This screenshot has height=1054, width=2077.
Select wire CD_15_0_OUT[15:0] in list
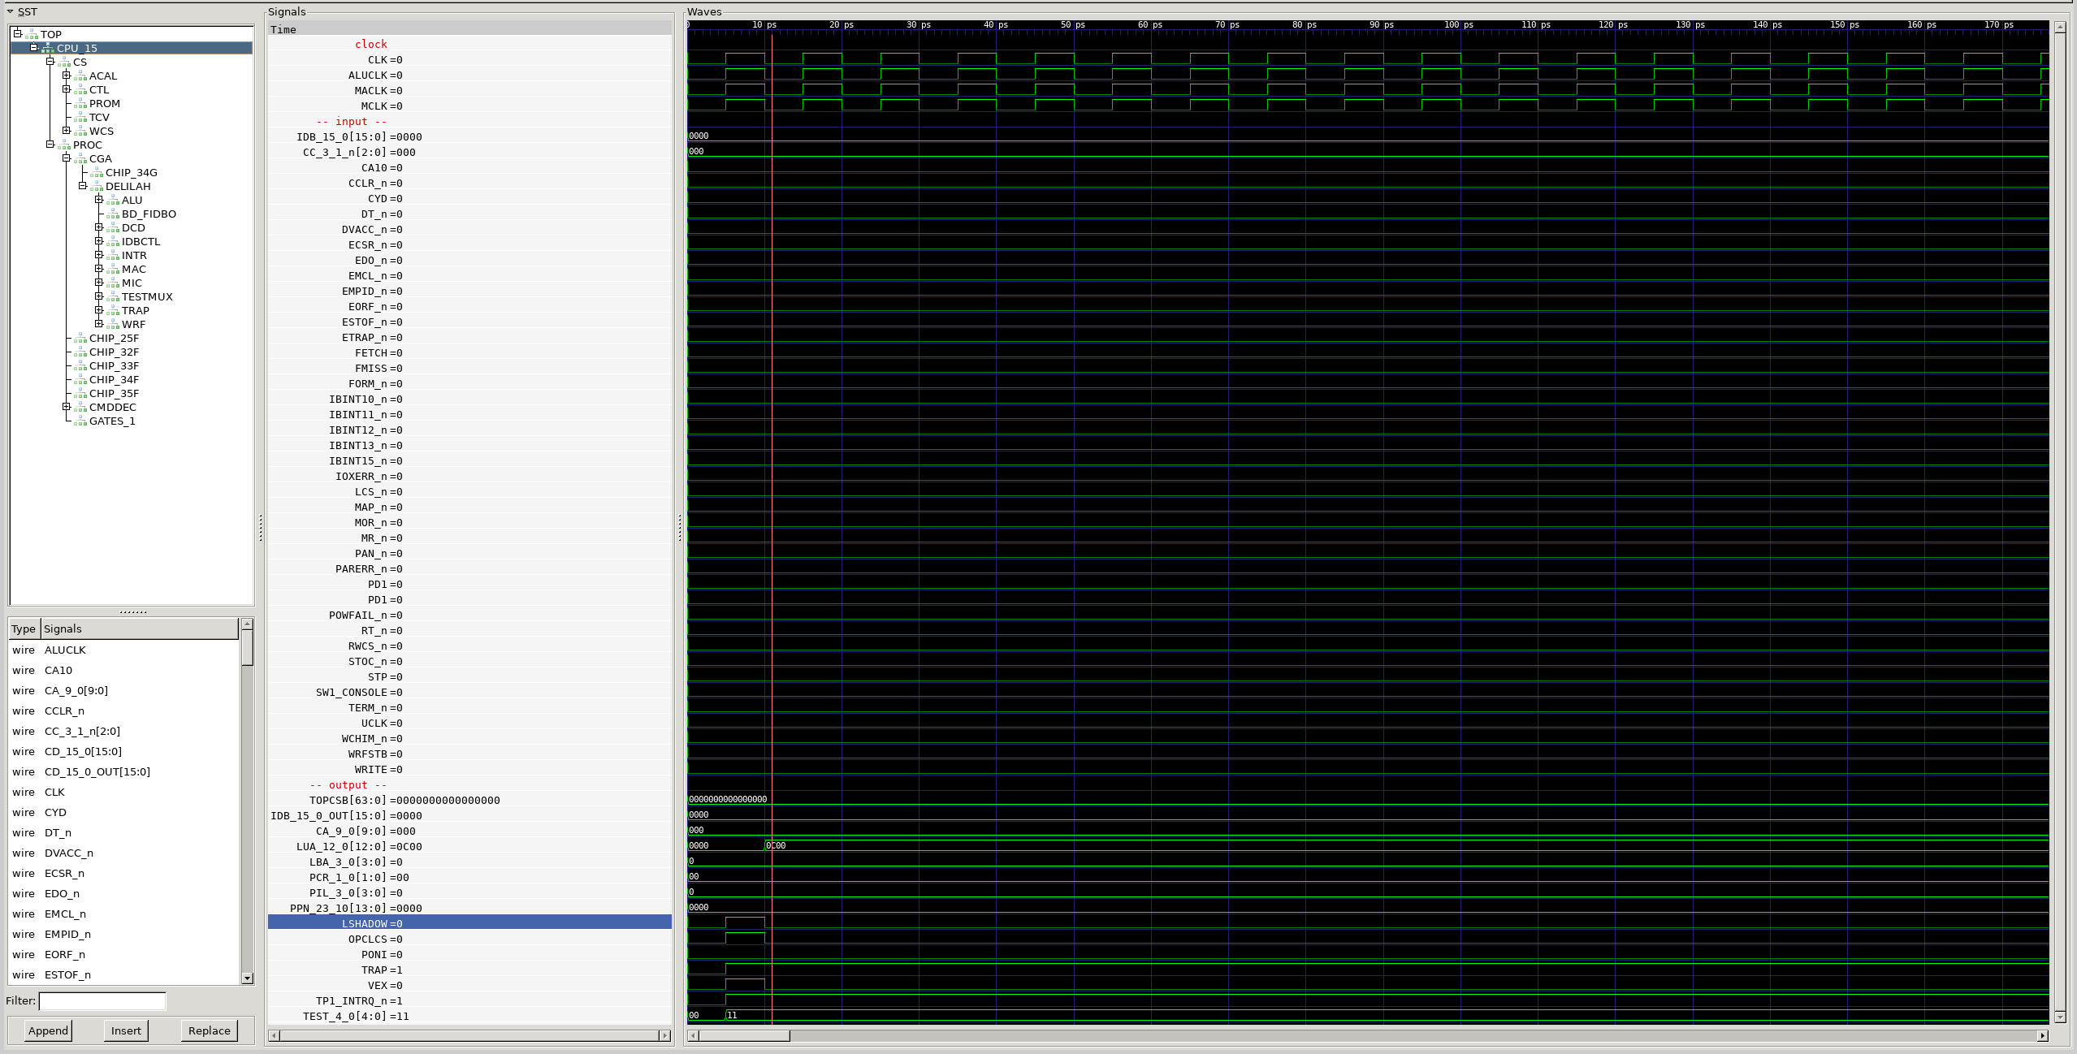tap(124, 771)
